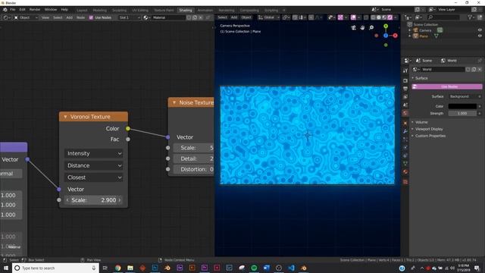Image resolution: width=485 pixels, height=273 pixels.
Task: Click the zoom magnifier icon in viewport
Action: coord(371,27)
